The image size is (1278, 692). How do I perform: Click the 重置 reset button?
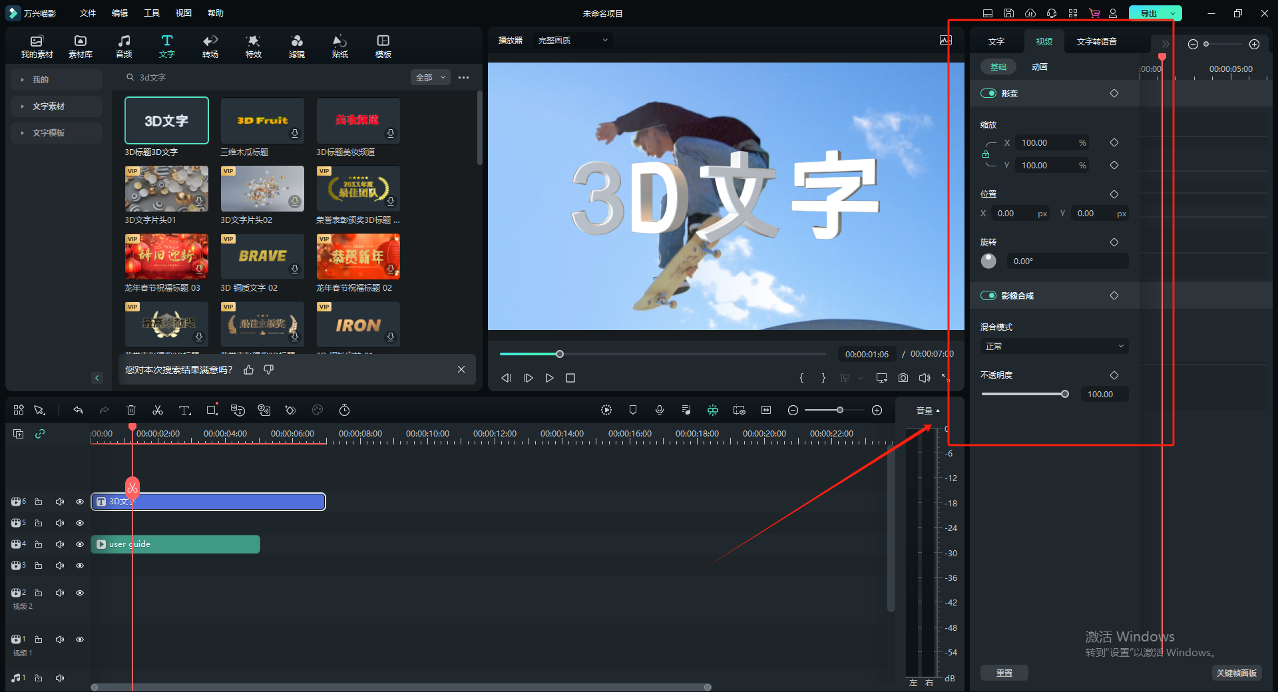coord(1004,673)
